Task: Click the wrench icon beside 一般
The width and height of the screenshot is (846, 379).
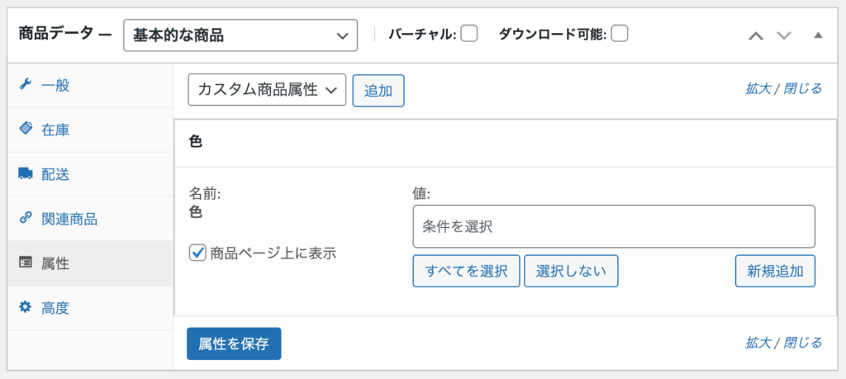Action: (x=25, y=85)
